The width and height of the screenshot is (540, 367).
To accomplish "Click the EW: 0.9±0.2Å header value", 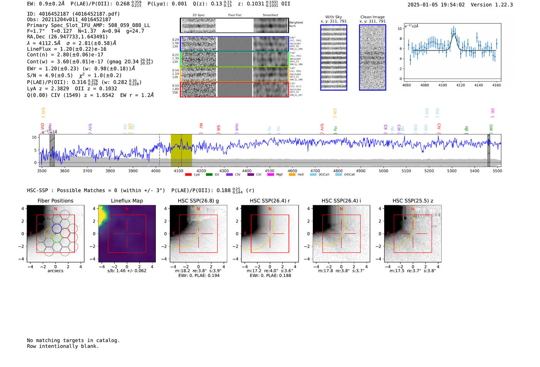I will coord(46,3).
